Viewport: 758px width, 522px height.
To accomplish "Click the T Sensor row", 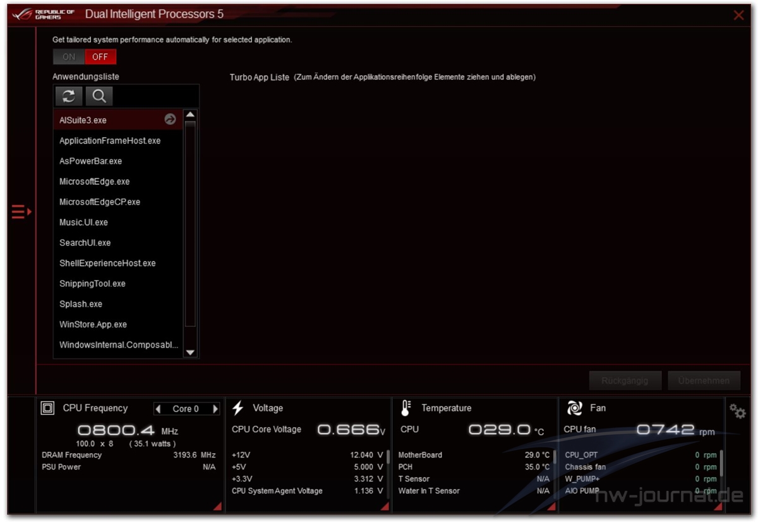I will click(x=474, y=479).
